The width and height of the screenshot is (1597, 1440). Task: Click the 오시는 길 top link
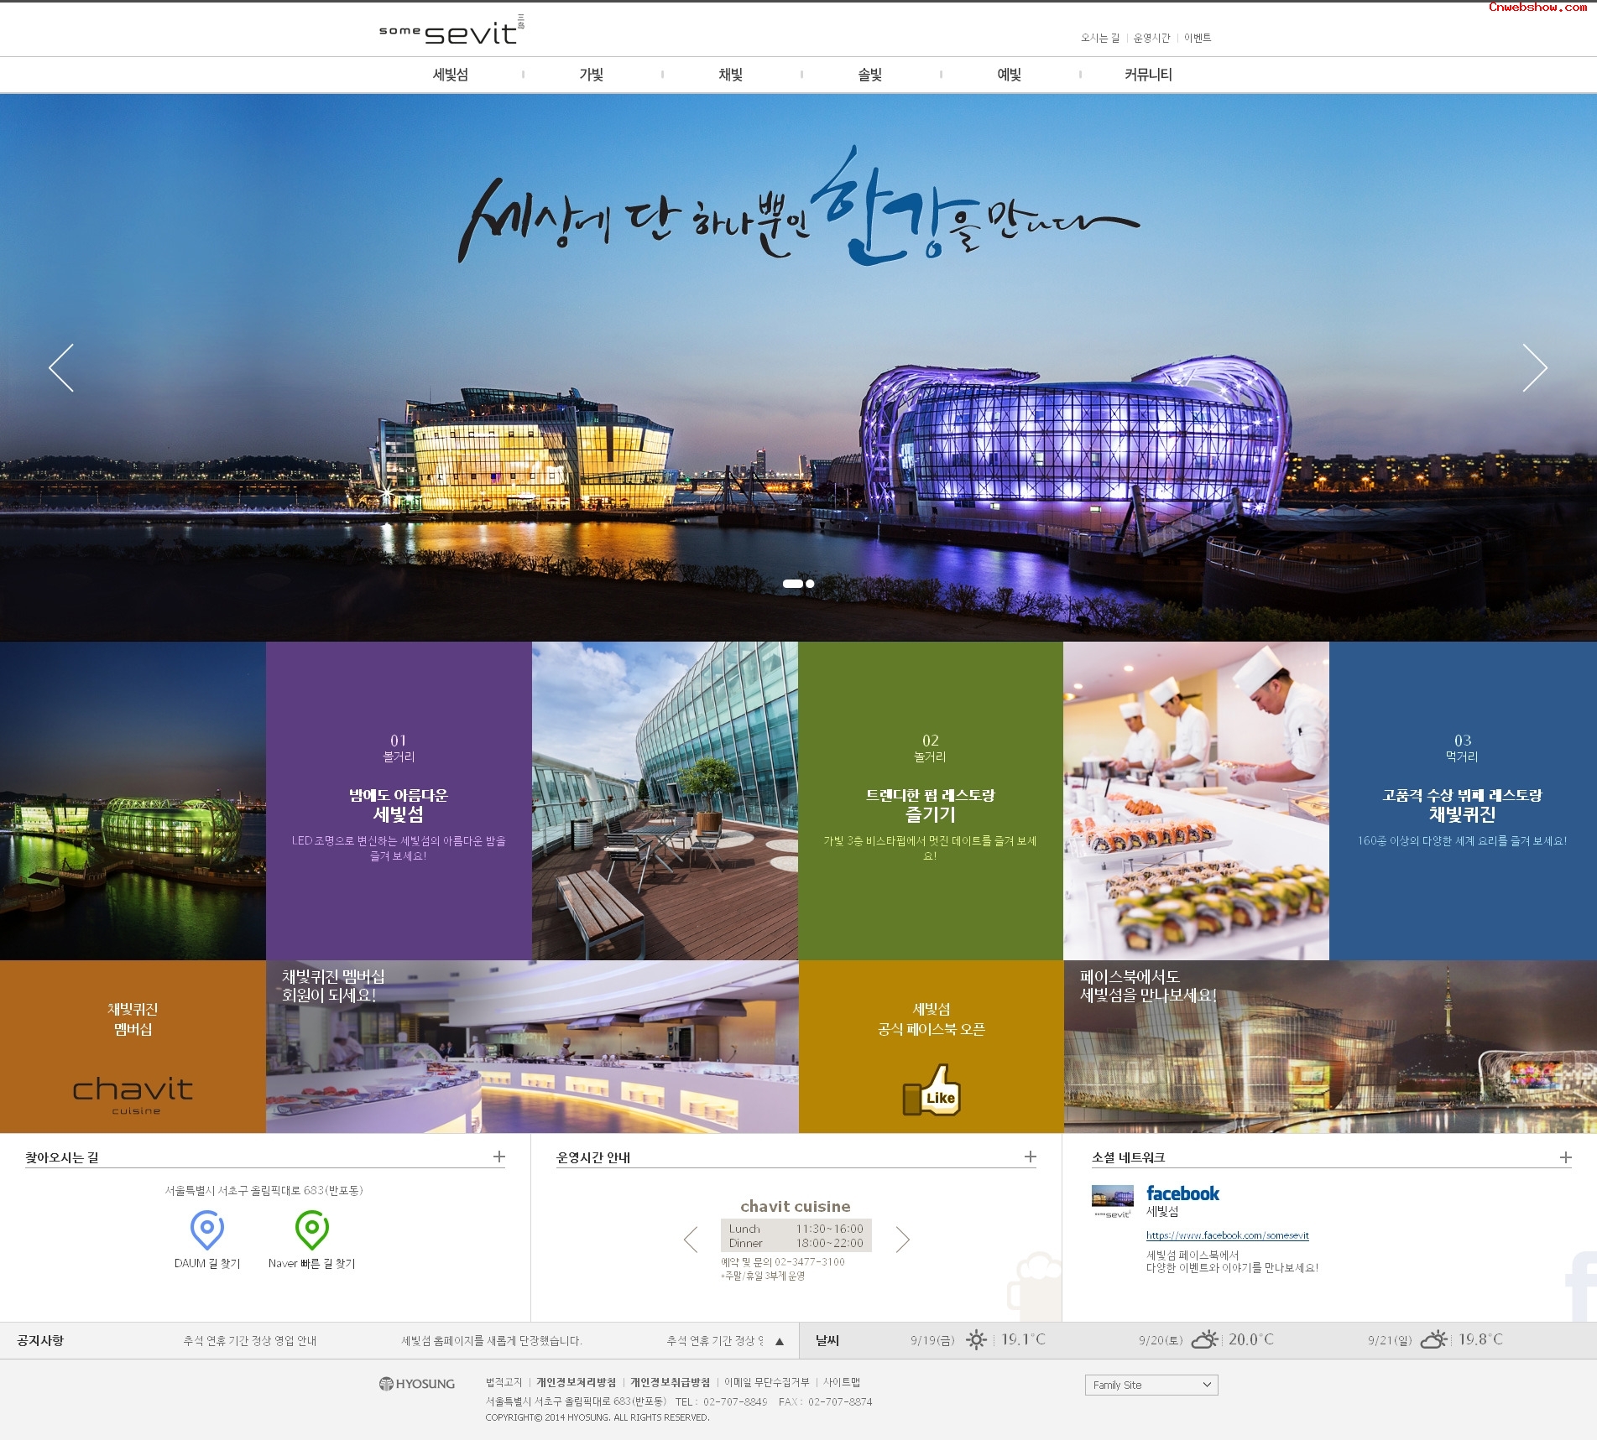pos(1100,38)
